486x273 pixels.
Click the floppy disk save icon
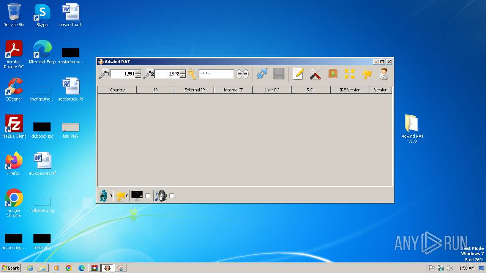(279, 74)
